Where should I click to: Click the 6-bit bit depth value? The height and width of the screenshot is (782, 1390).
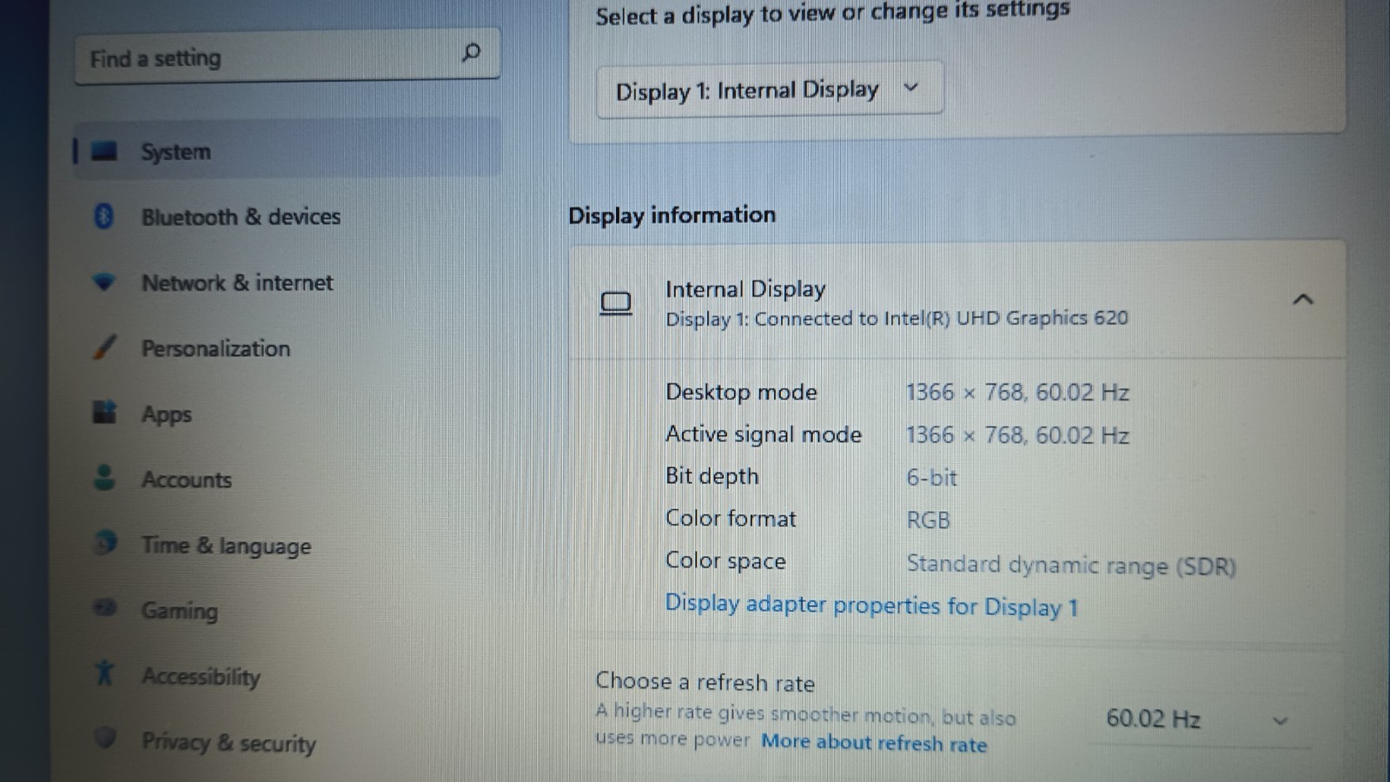click(x=931, y=477)
